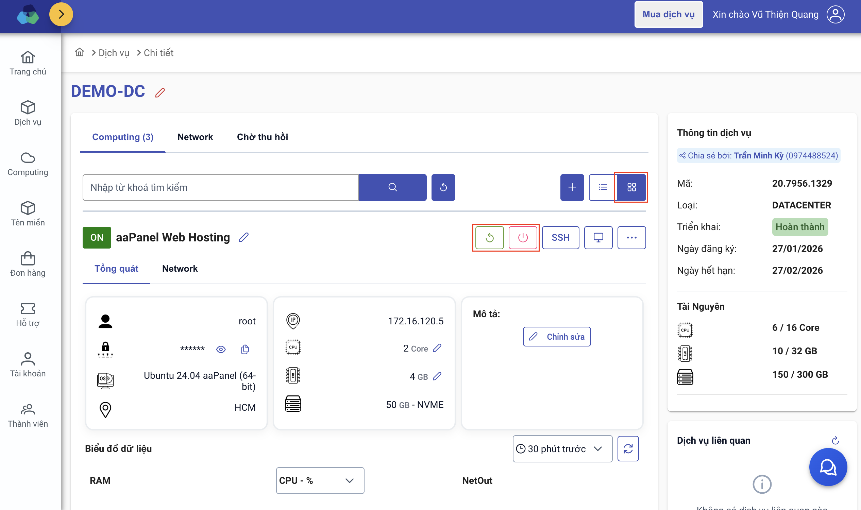Copy the password with the clipboard icon

(245, 350)
